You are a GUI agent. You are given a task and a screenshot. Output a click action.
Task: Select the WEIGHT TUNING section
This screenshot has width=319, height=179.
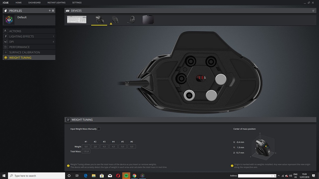tap(29, 57)
